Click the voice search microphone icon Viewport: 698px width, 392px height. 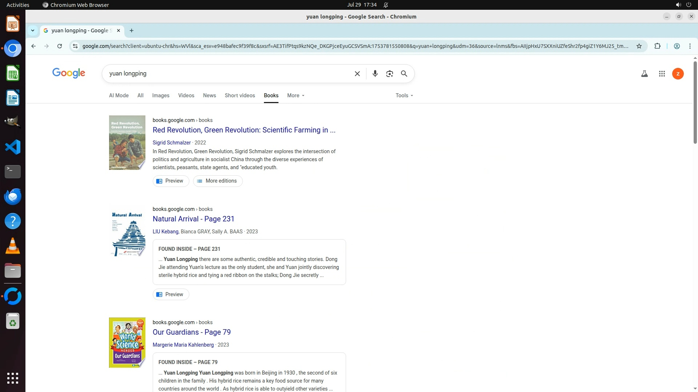tap(375, 74)
